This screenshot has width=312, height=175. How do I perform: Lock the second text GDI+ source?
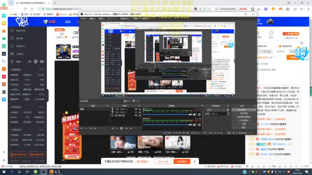pyautogui.click(x=140, y=112)
